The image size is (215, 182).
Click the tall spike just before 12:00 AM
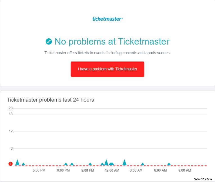[106, 163]
